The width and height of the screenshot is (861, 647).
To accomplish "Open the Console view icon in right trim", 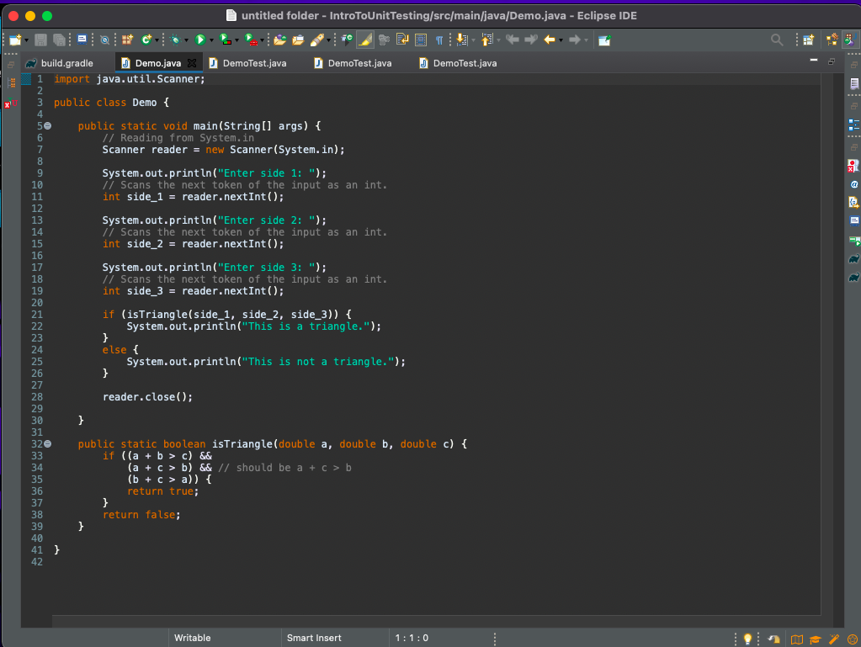I will [854, 220].
